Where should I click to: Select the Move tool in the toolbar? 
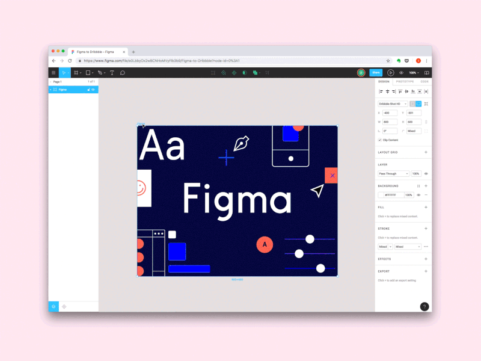(64, 72)
